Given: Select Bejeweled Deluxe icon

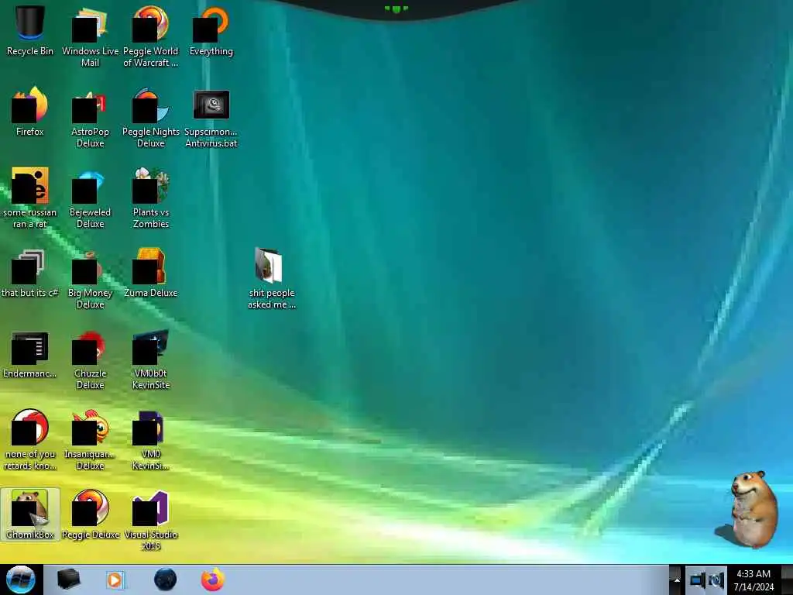Looking at the screenshot, I should (90, 198).
